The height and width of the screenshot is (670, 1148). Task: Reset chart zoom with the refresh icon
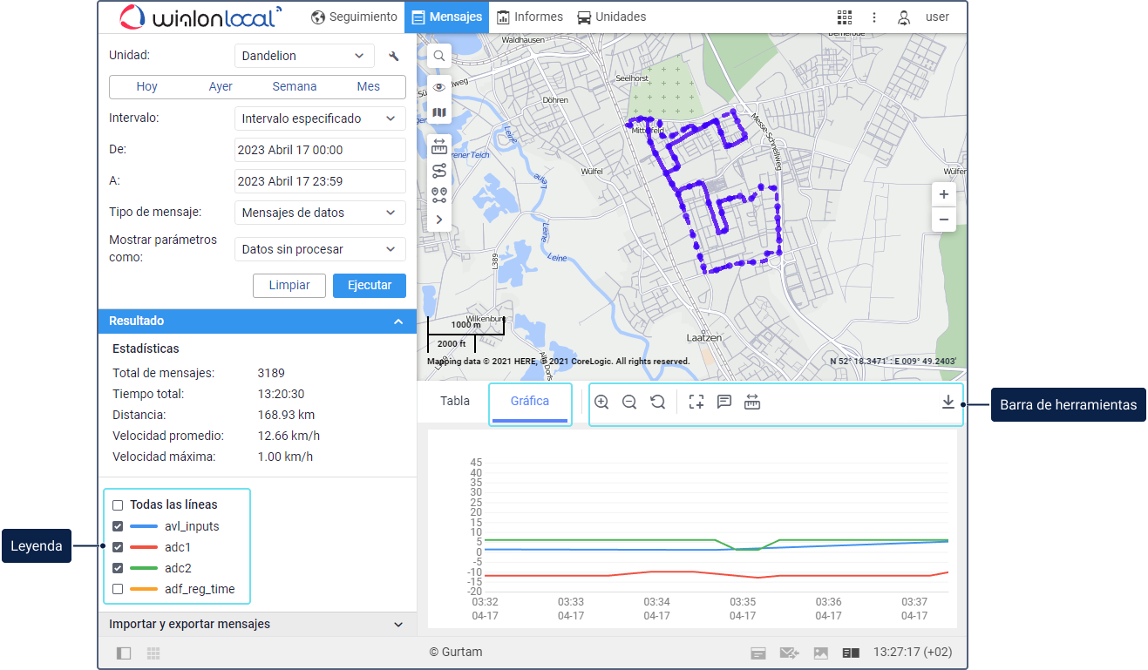point(658,402)
